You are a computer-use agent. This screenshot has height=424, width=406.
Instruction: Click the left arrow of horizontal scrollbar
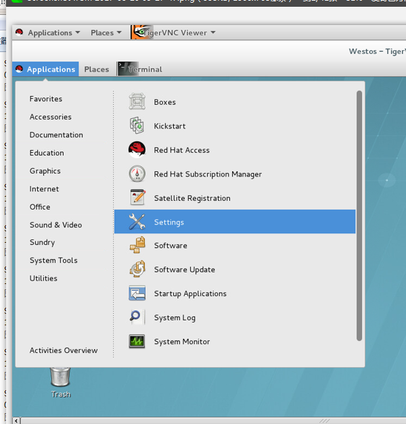[16, 421]
